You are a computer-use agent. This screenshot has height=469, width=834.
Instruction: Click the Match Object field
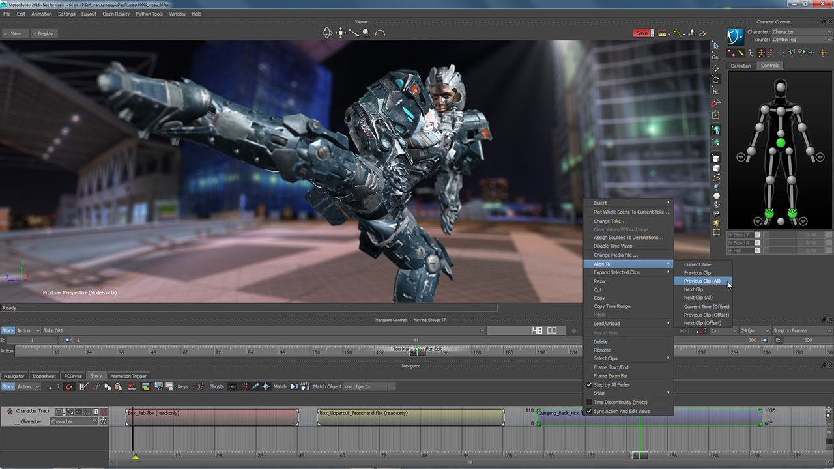tap(365, 386)
